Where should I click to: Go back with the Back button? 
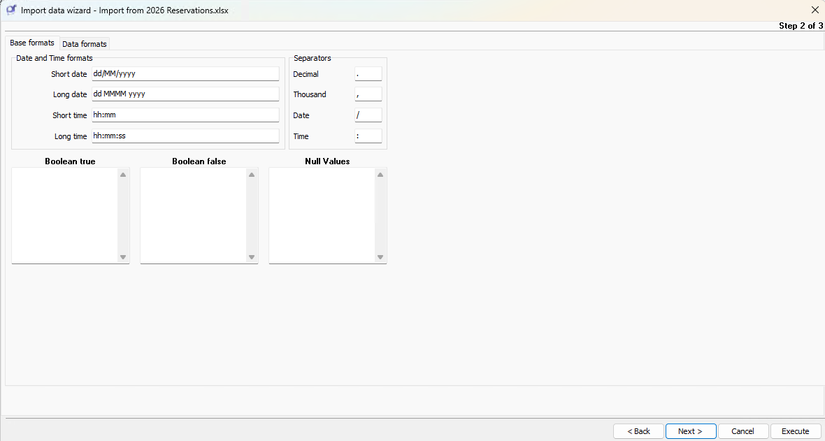point(638,431)
